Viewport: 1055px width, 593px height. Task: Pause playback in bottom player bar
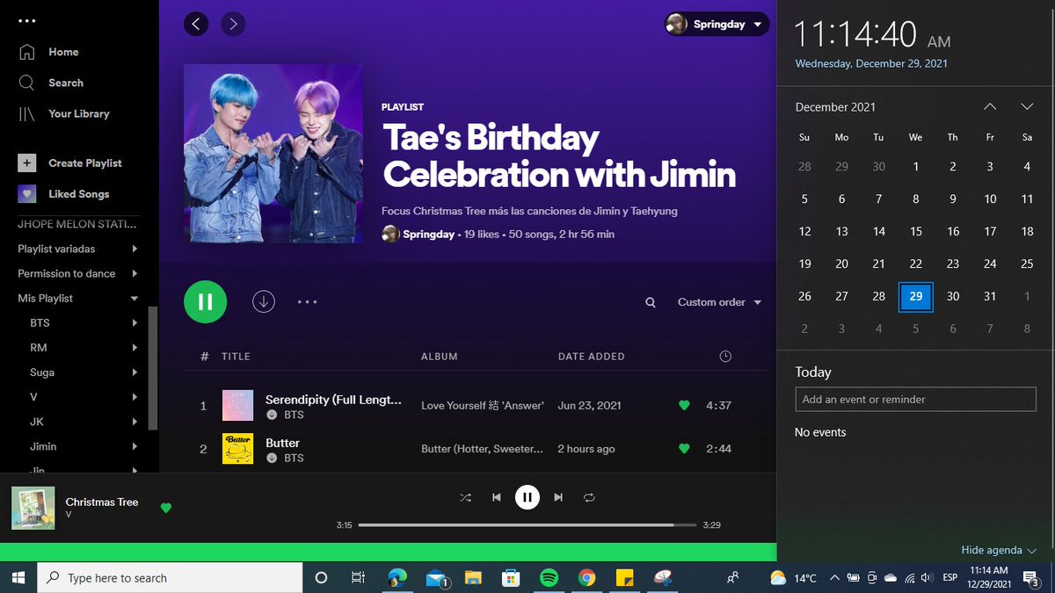click(527, 497)
